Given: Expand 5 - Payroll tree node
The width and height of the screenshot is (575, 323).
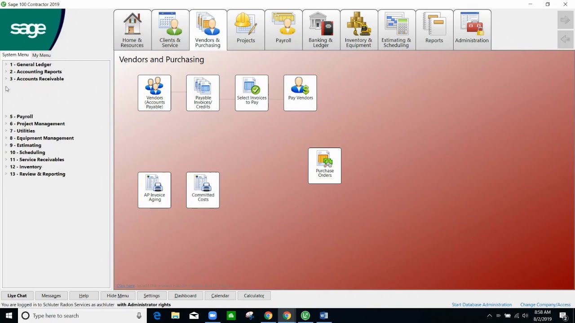Looking at the screenshot, I should [6, 117].
